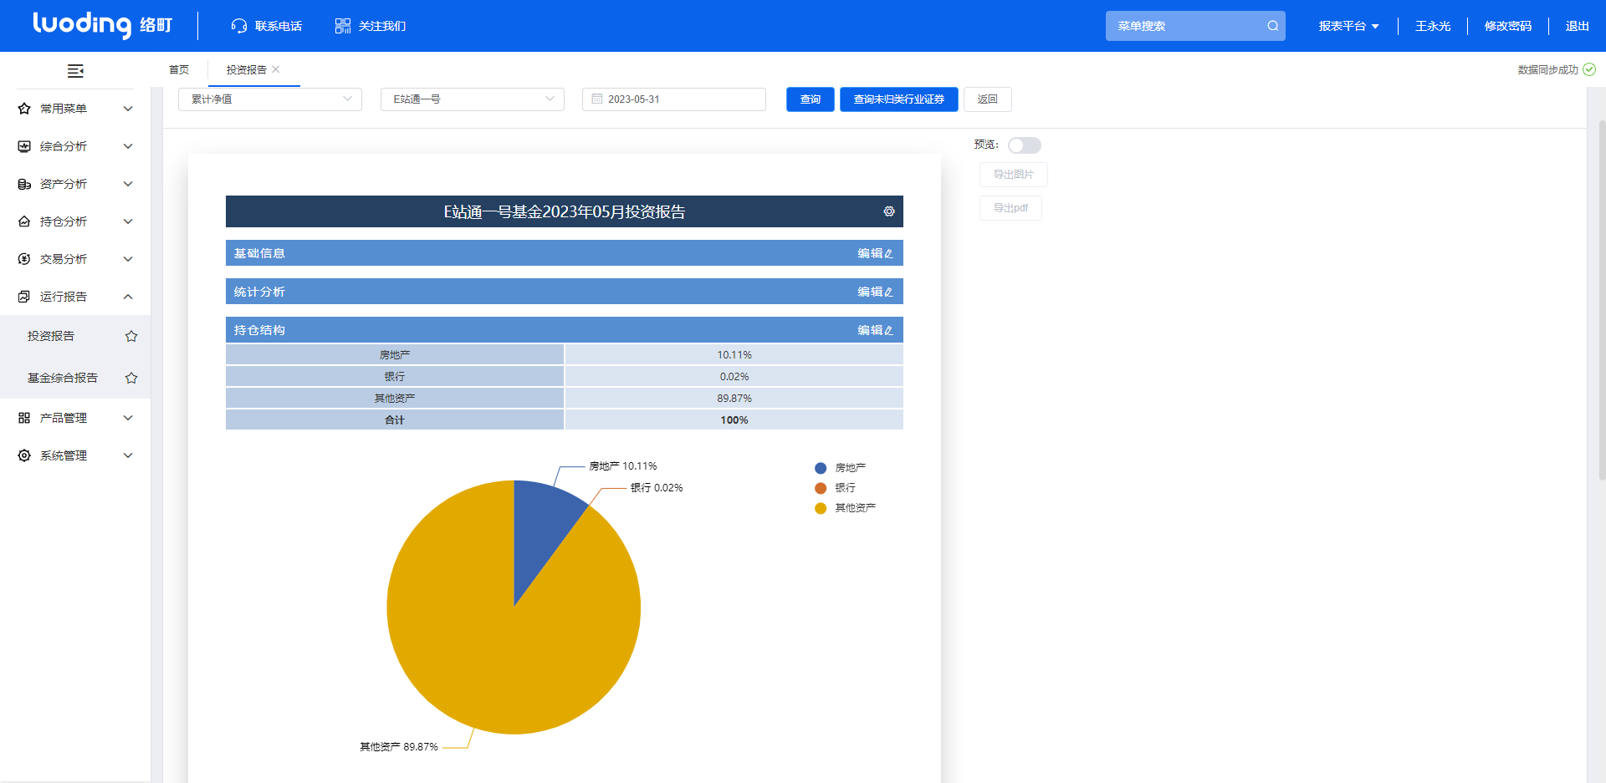Click the calendar icon in the date field
This screenshot has width=1606, height=783.
(x=597, y=99)
